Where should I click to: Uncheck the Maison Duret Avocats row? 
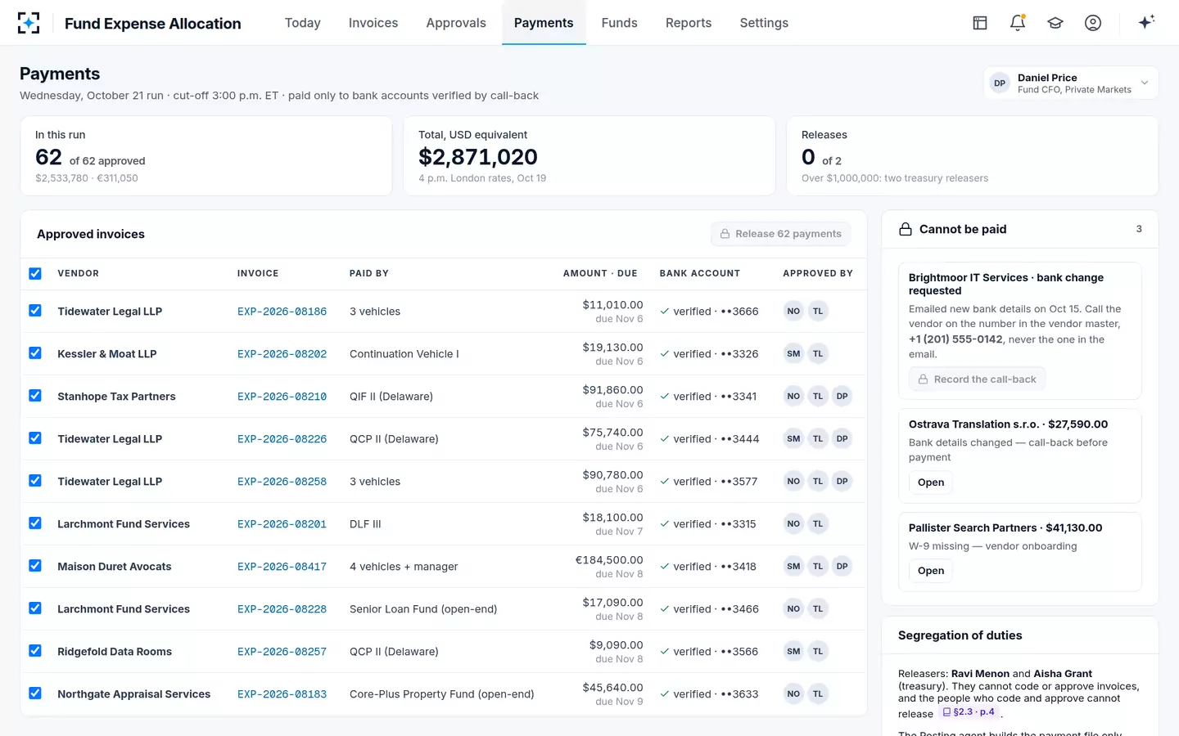point(35,566)
